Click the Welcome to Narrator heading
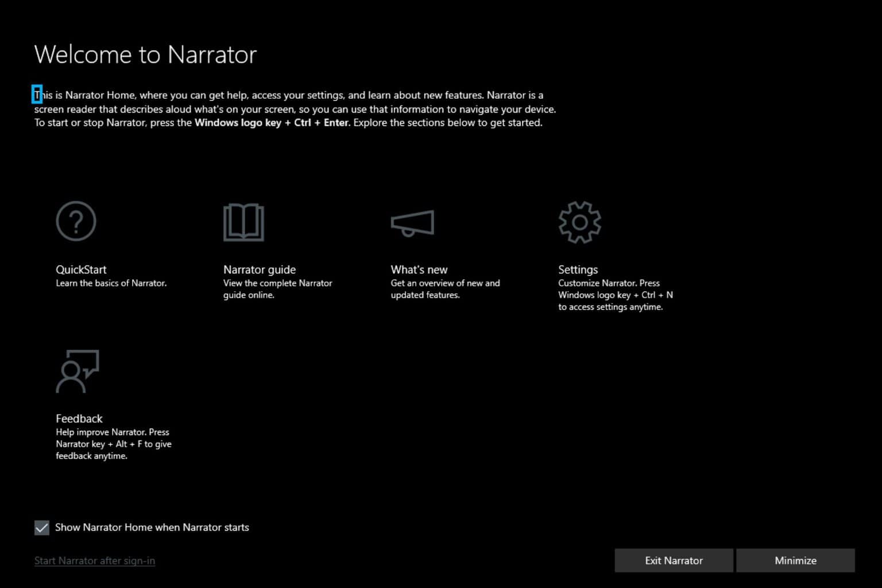Image resolution: width=882 pixels, height=588 pixels. point(145,55)
